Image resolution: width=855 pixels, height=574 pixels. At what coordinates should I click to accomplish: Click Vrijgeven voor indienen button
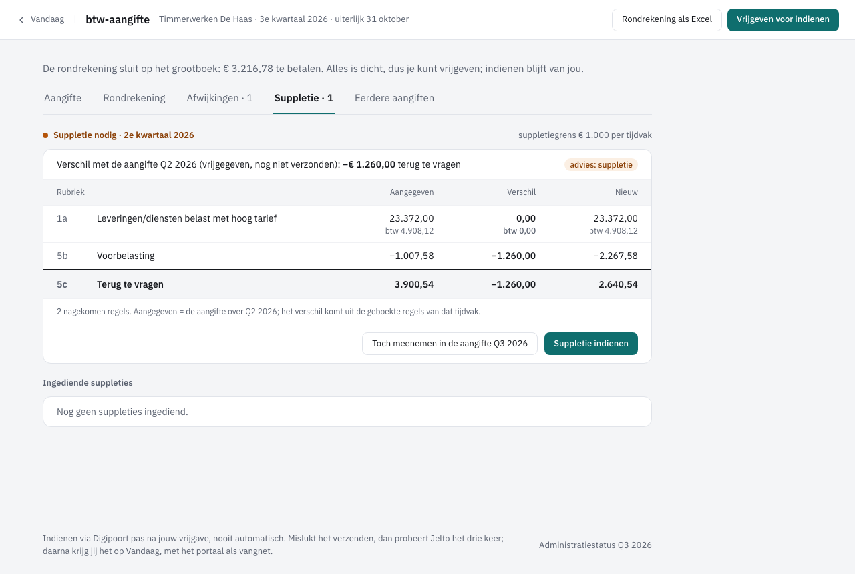click(783, 19)
